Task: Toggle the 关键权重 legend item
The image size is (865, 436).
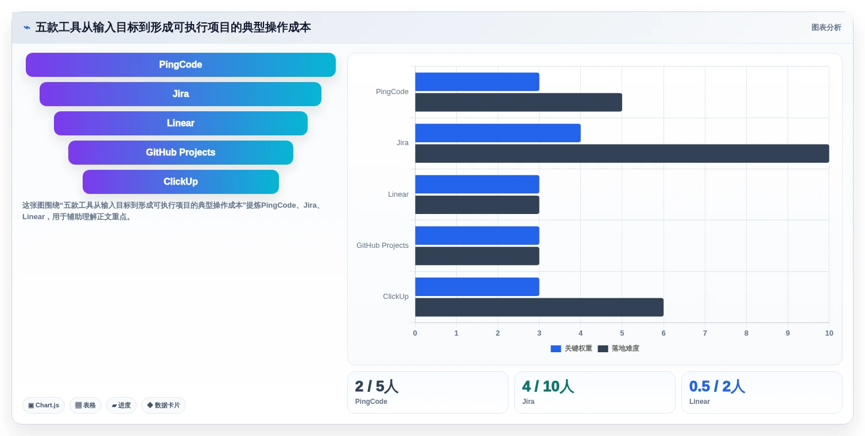Action: [x=571, y=348]
